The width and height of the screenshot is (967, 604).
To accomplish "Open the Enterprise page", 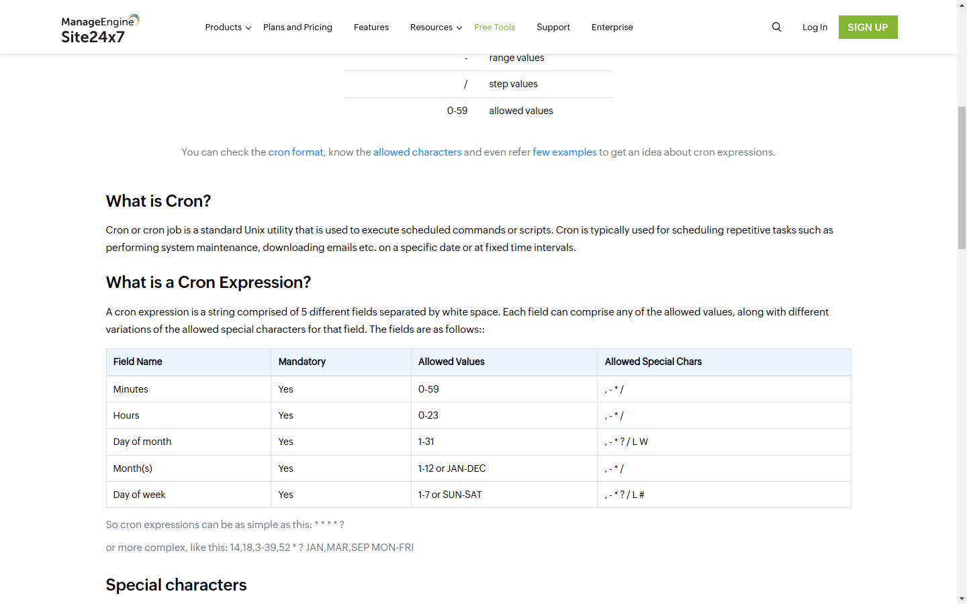I will point(612,27).
